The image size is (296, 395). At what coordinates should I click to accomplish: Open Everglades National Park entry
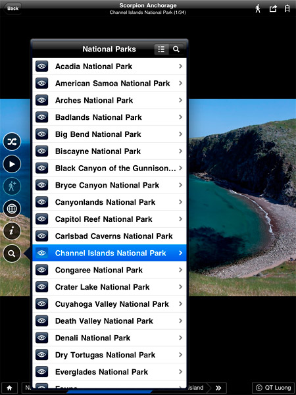pyautogui.click(x=109, y=371)
